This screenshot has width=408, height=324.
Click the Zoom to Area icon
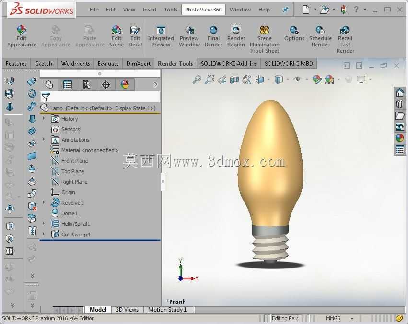pyautogui.click(x=210, y=79)
